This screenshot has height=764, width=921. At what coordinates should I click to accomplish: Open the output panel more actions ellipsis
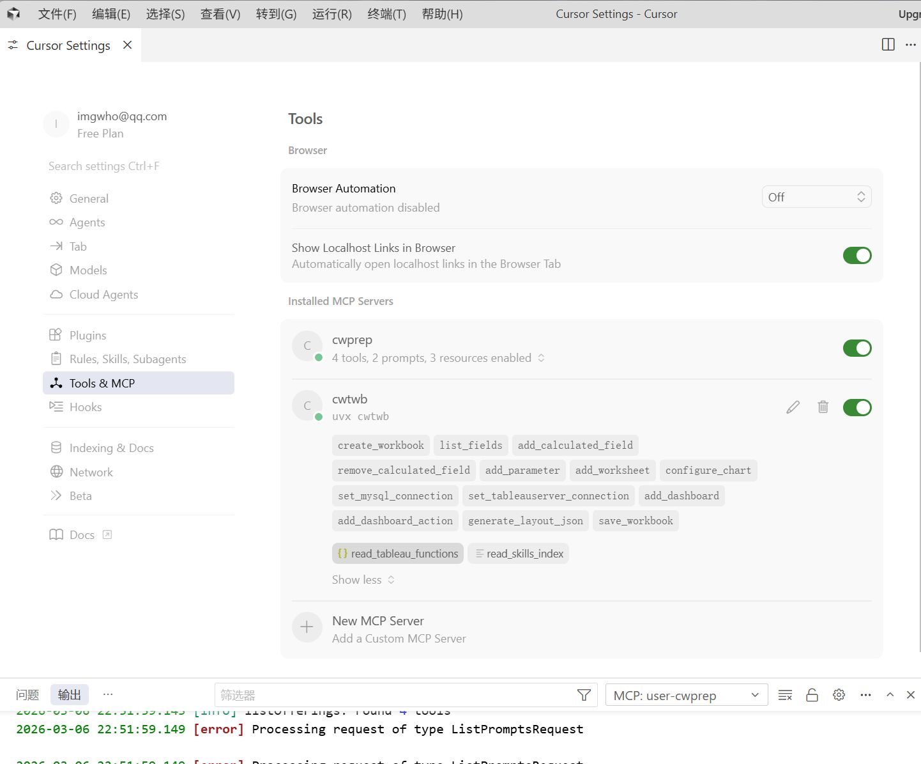(865, 695)
